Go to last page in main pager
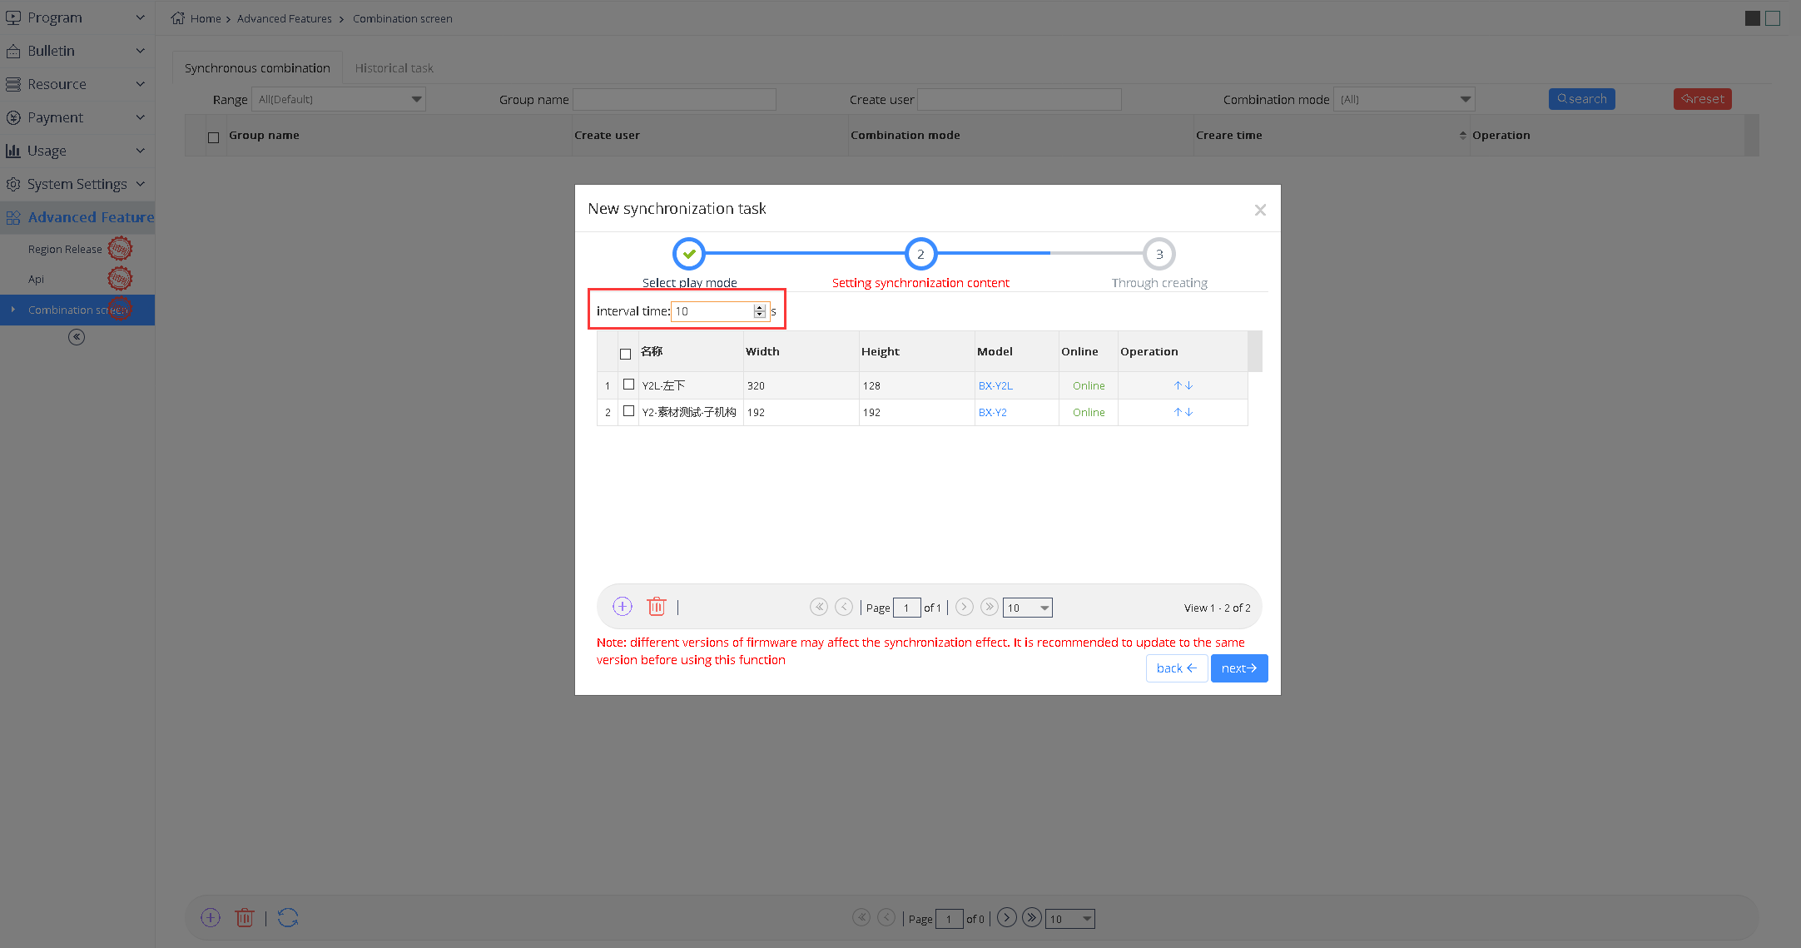This screenshot has width=1801, height=948. tap(1032, 917)
